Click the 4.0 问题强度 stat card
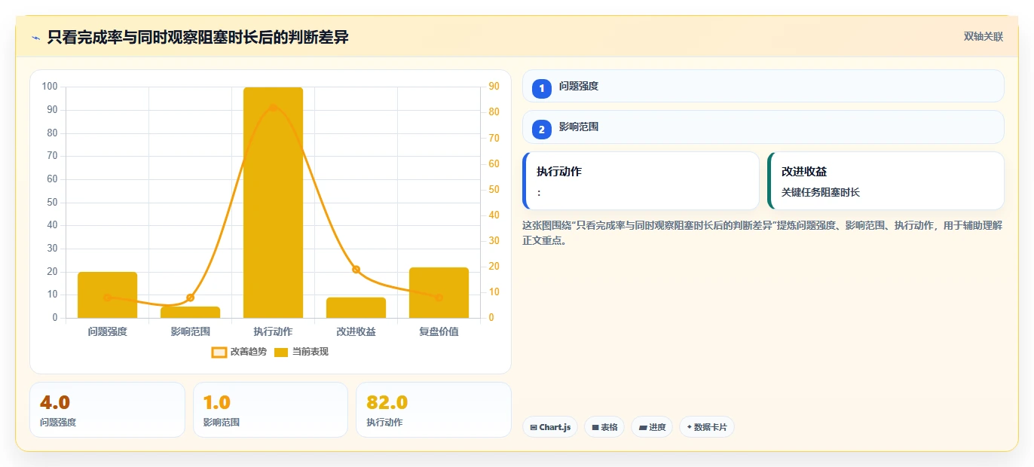 coord(107,410)
